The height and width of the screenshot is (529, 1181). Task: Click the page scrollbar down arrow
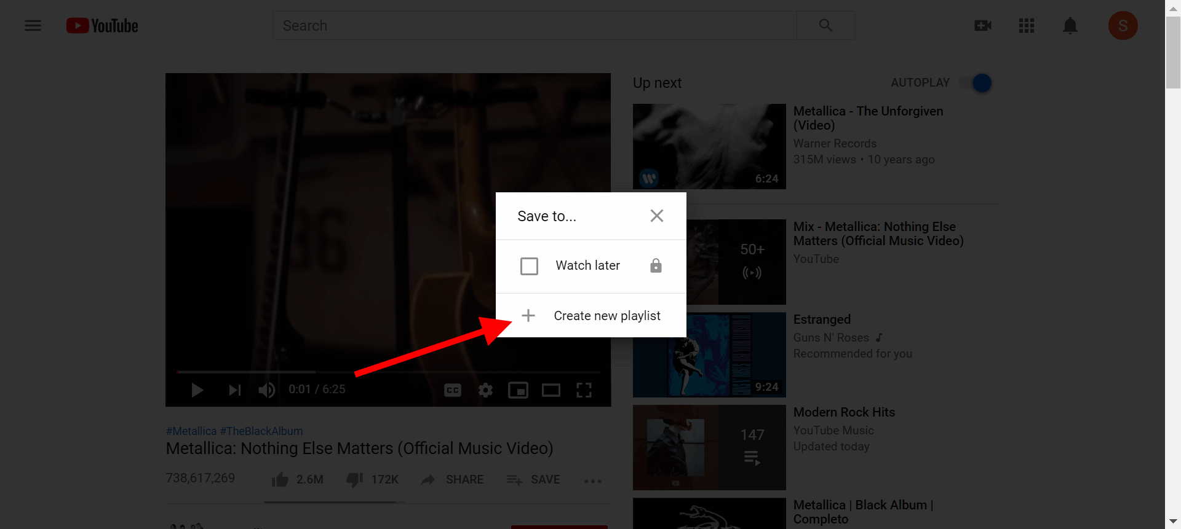tap(1173, 522)
